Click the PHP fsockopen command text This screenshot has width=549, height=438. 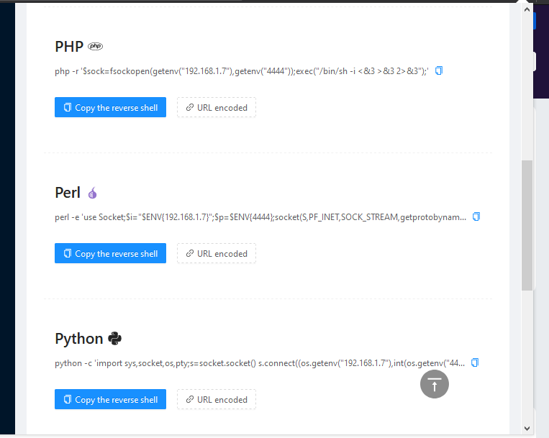(242, 71)
